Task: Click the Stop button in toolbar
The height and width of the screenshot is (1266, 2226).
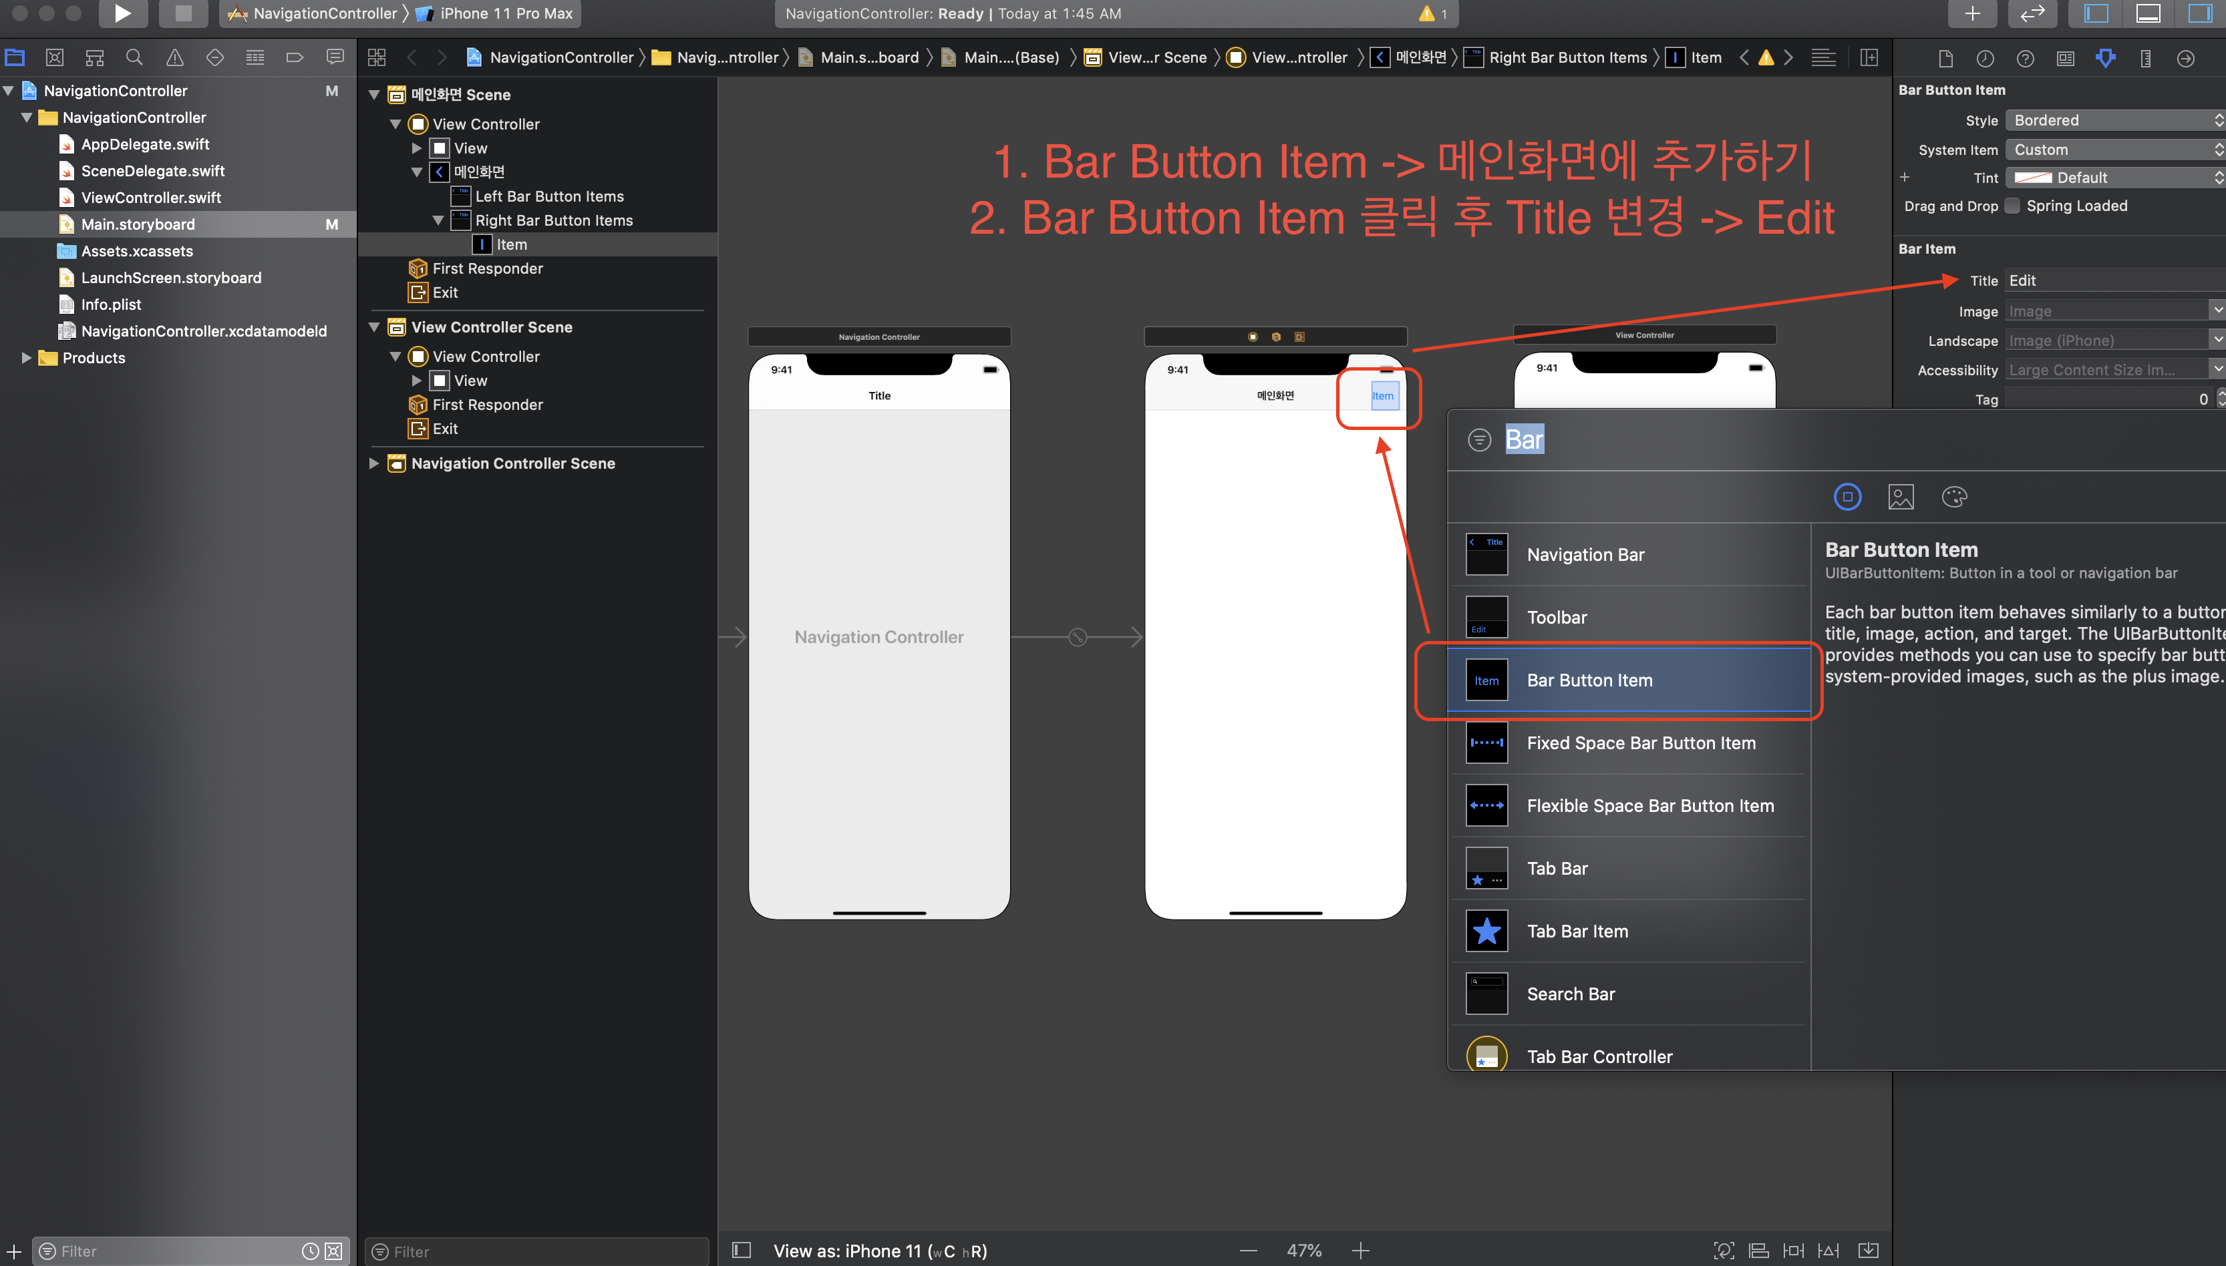Action: point(182,13)
